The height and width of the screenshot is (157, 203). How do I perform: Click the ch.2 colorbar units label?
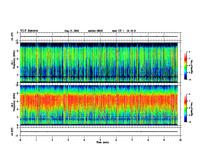click(192, 109)
